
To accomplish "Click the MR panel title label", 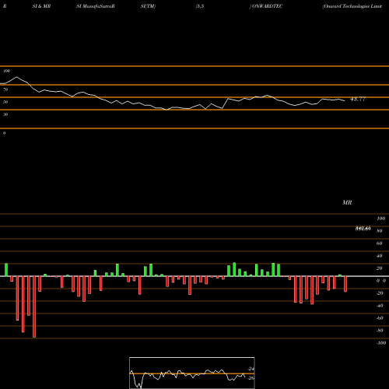I will [x=347, y=202].
